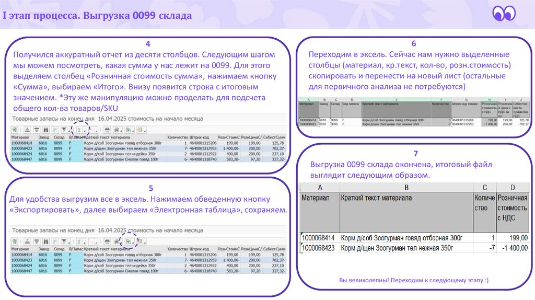Click 'Материал' header cell in step 7 sheet
Image resolution: width=535 pixels, height=300 pixels.
[320, 212]
